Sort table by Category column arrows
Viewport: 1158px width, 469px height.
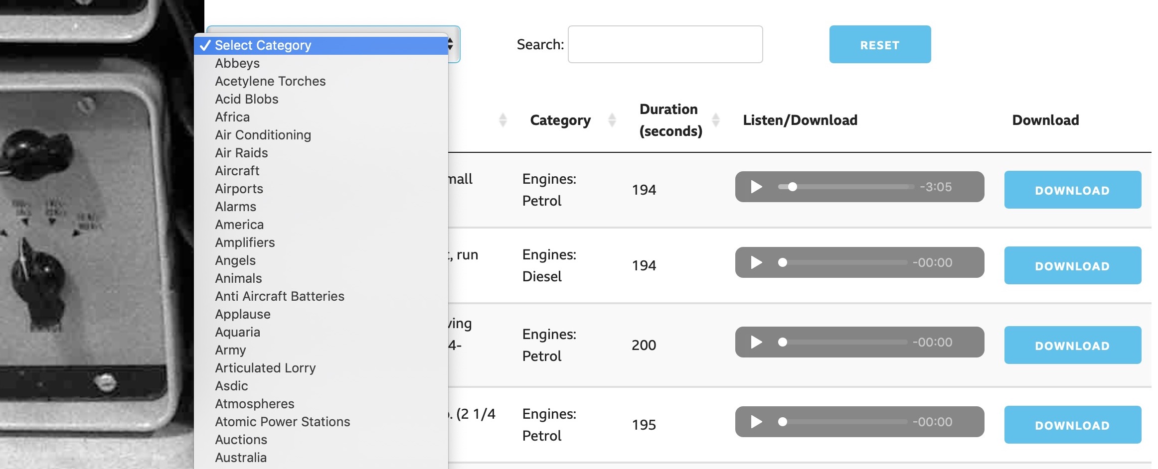pyautogui.click(x=612, y=120)
